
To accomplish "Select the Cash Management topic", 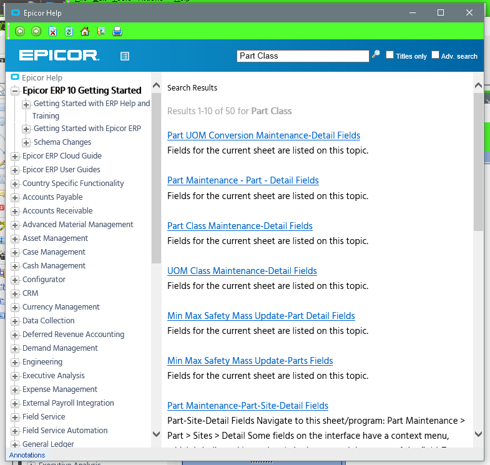I will [x=54, y=266].
